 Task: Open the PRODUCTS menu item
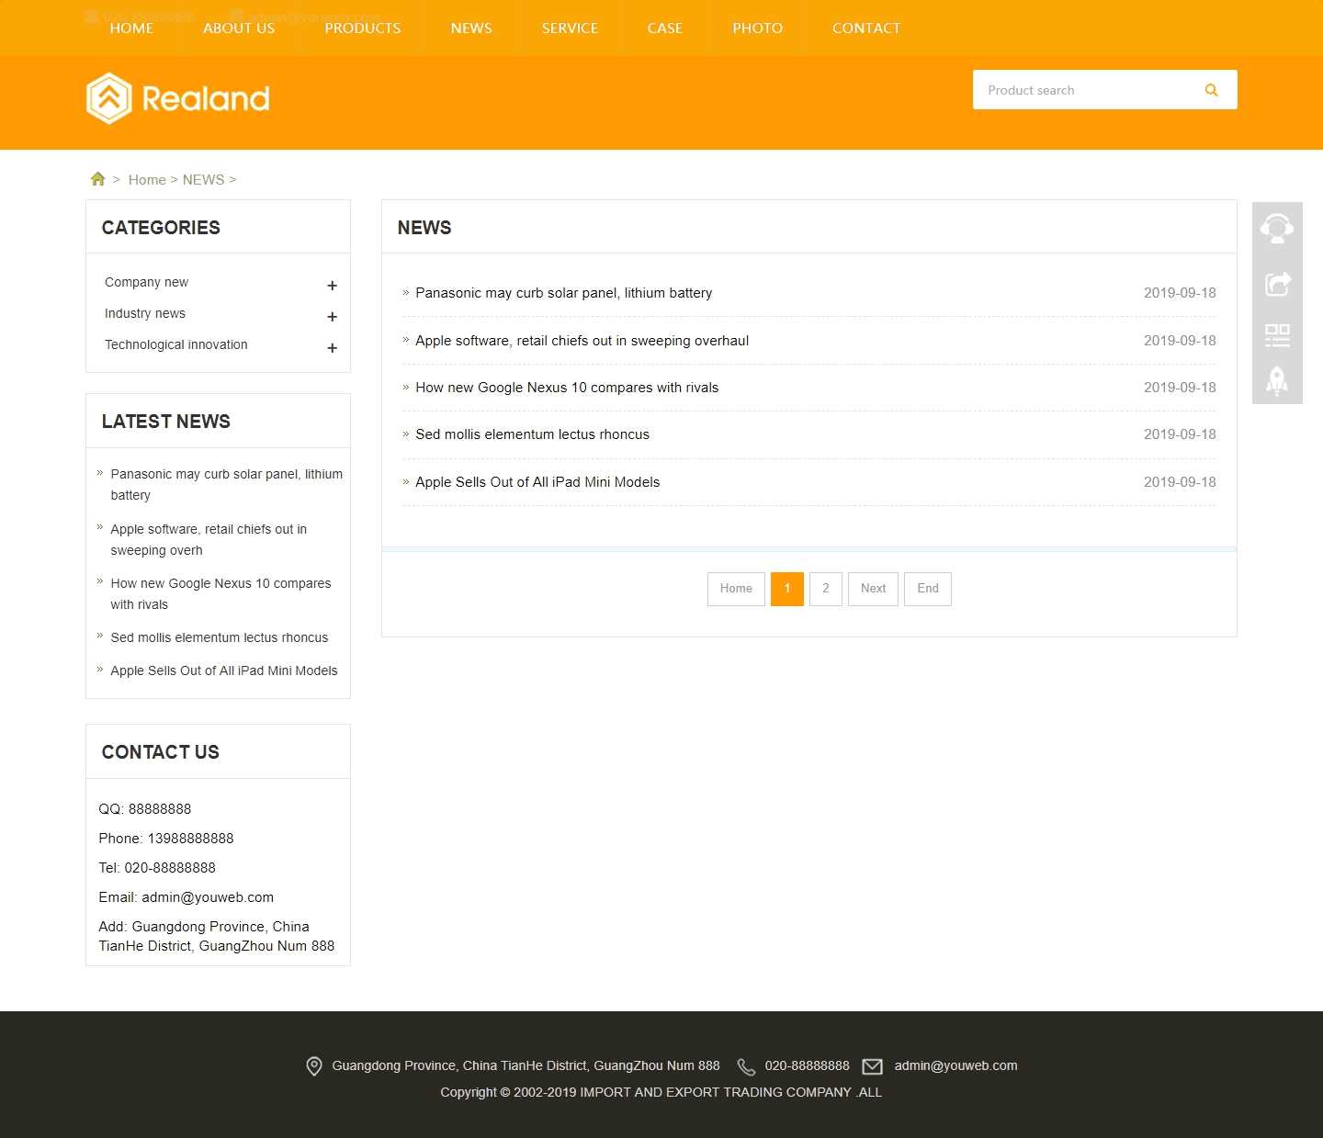tap(363, 28)
